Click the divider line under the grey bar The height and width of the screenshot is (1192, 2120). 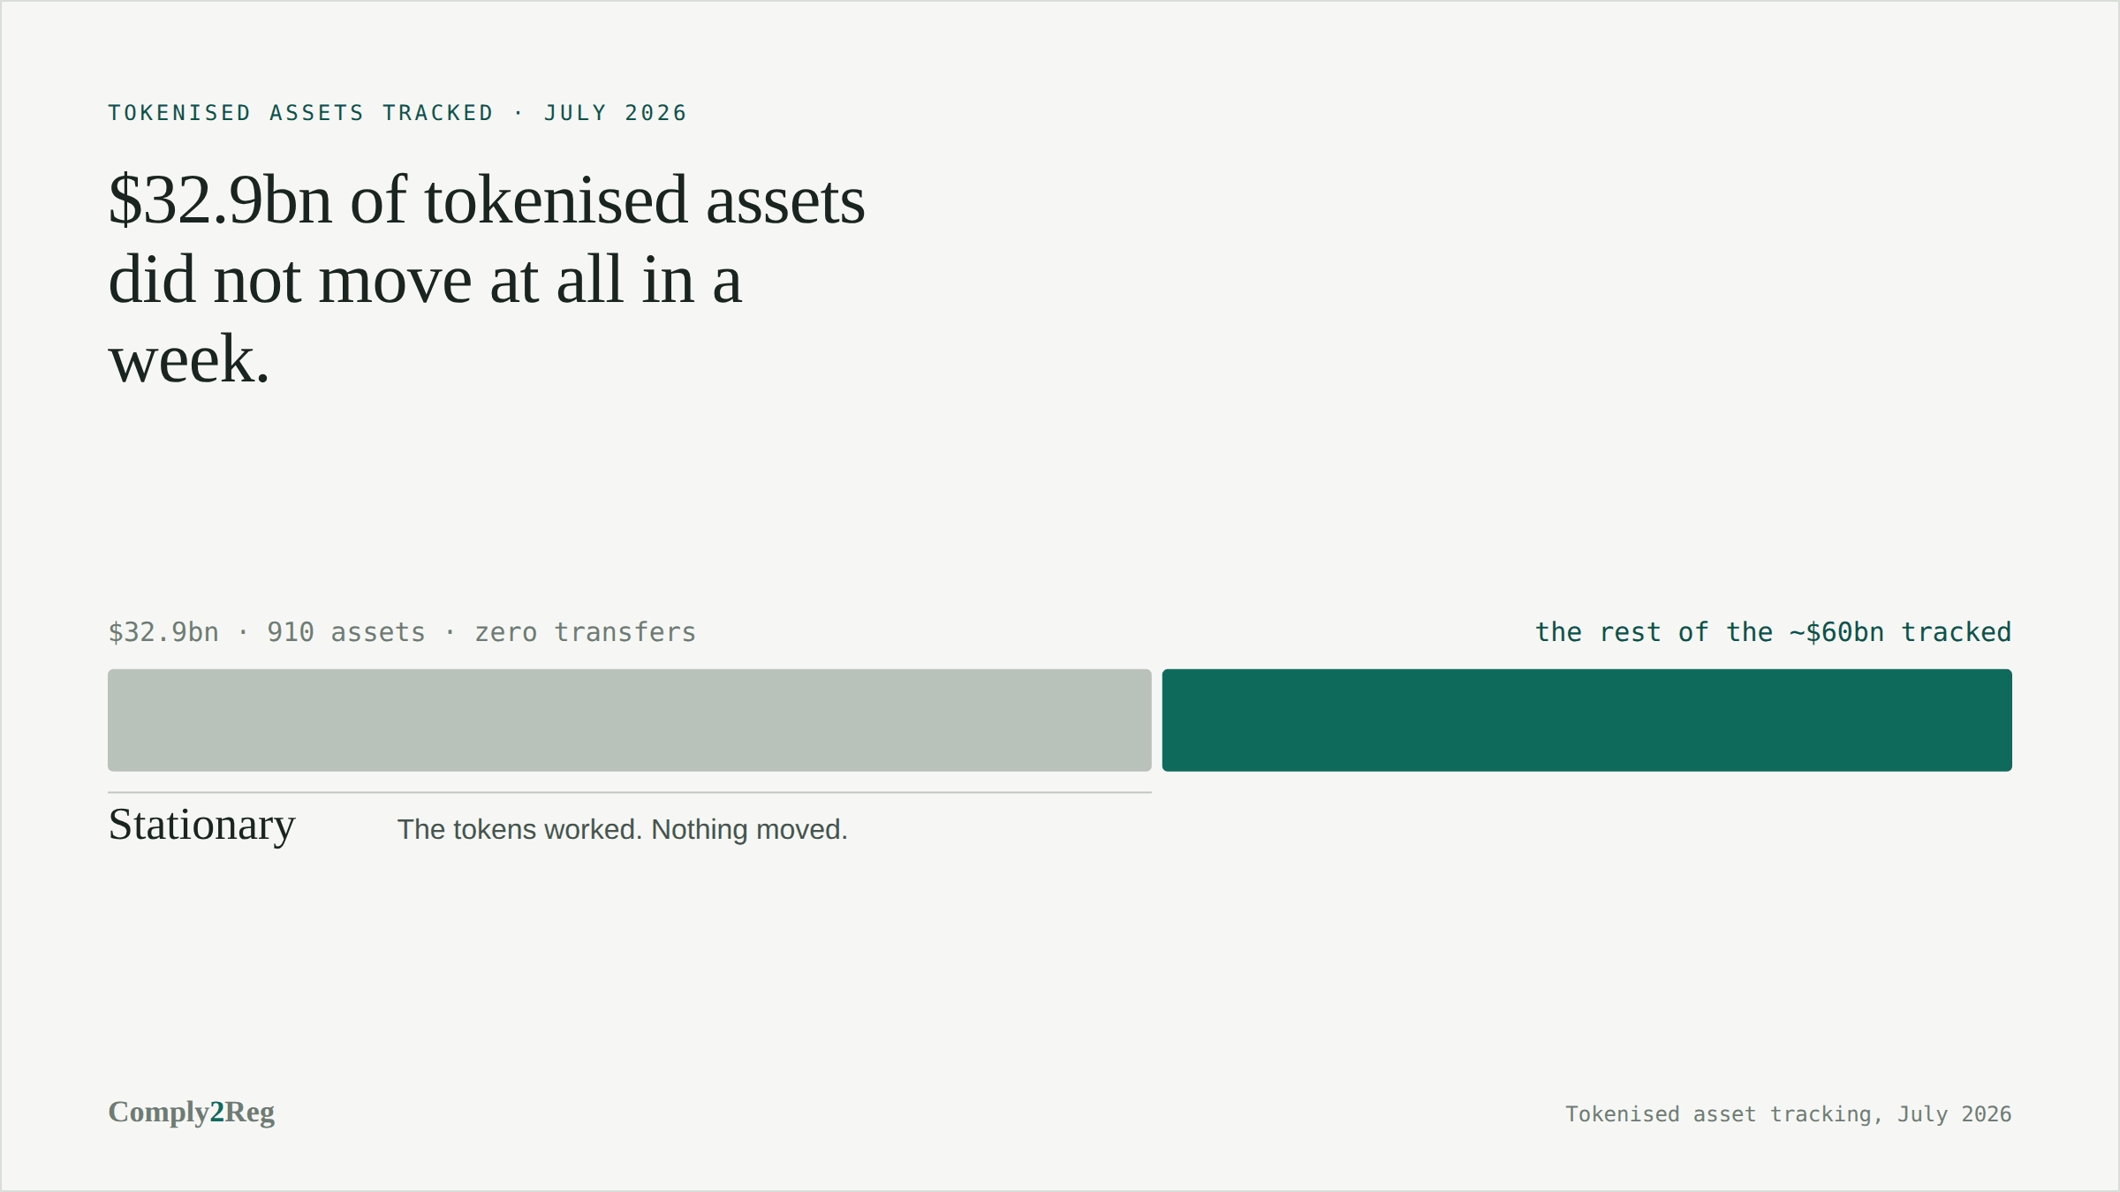pos(630,792)
